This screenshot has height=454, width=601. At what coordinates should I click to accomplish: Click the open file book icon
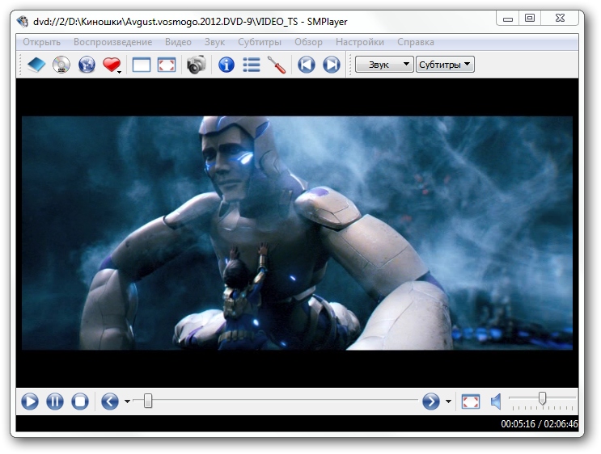tap(36, 65)
